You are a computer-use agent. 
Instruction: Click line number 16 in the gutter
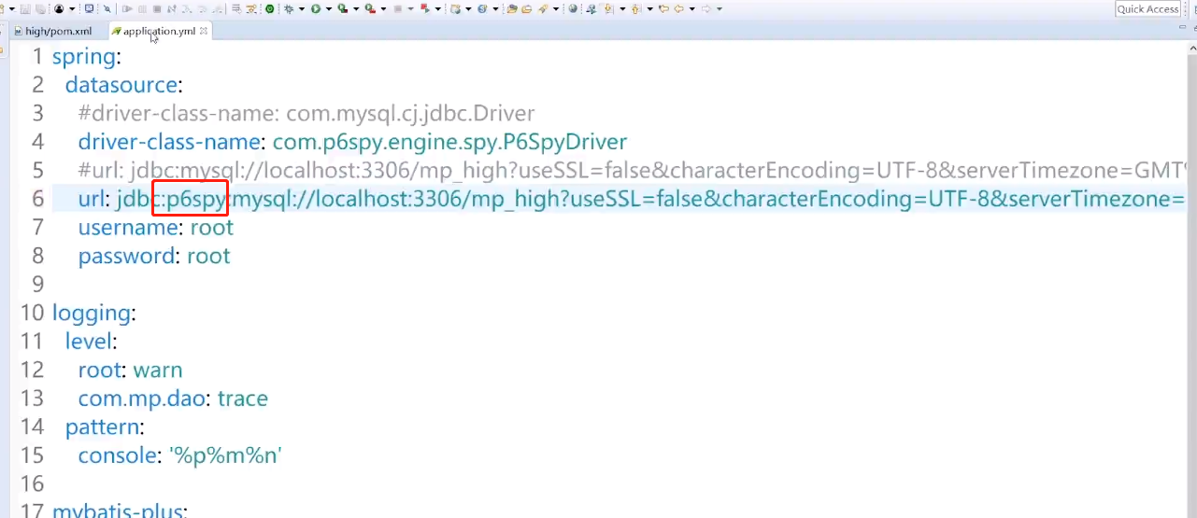pyautogui.click(x=32, y=483)
